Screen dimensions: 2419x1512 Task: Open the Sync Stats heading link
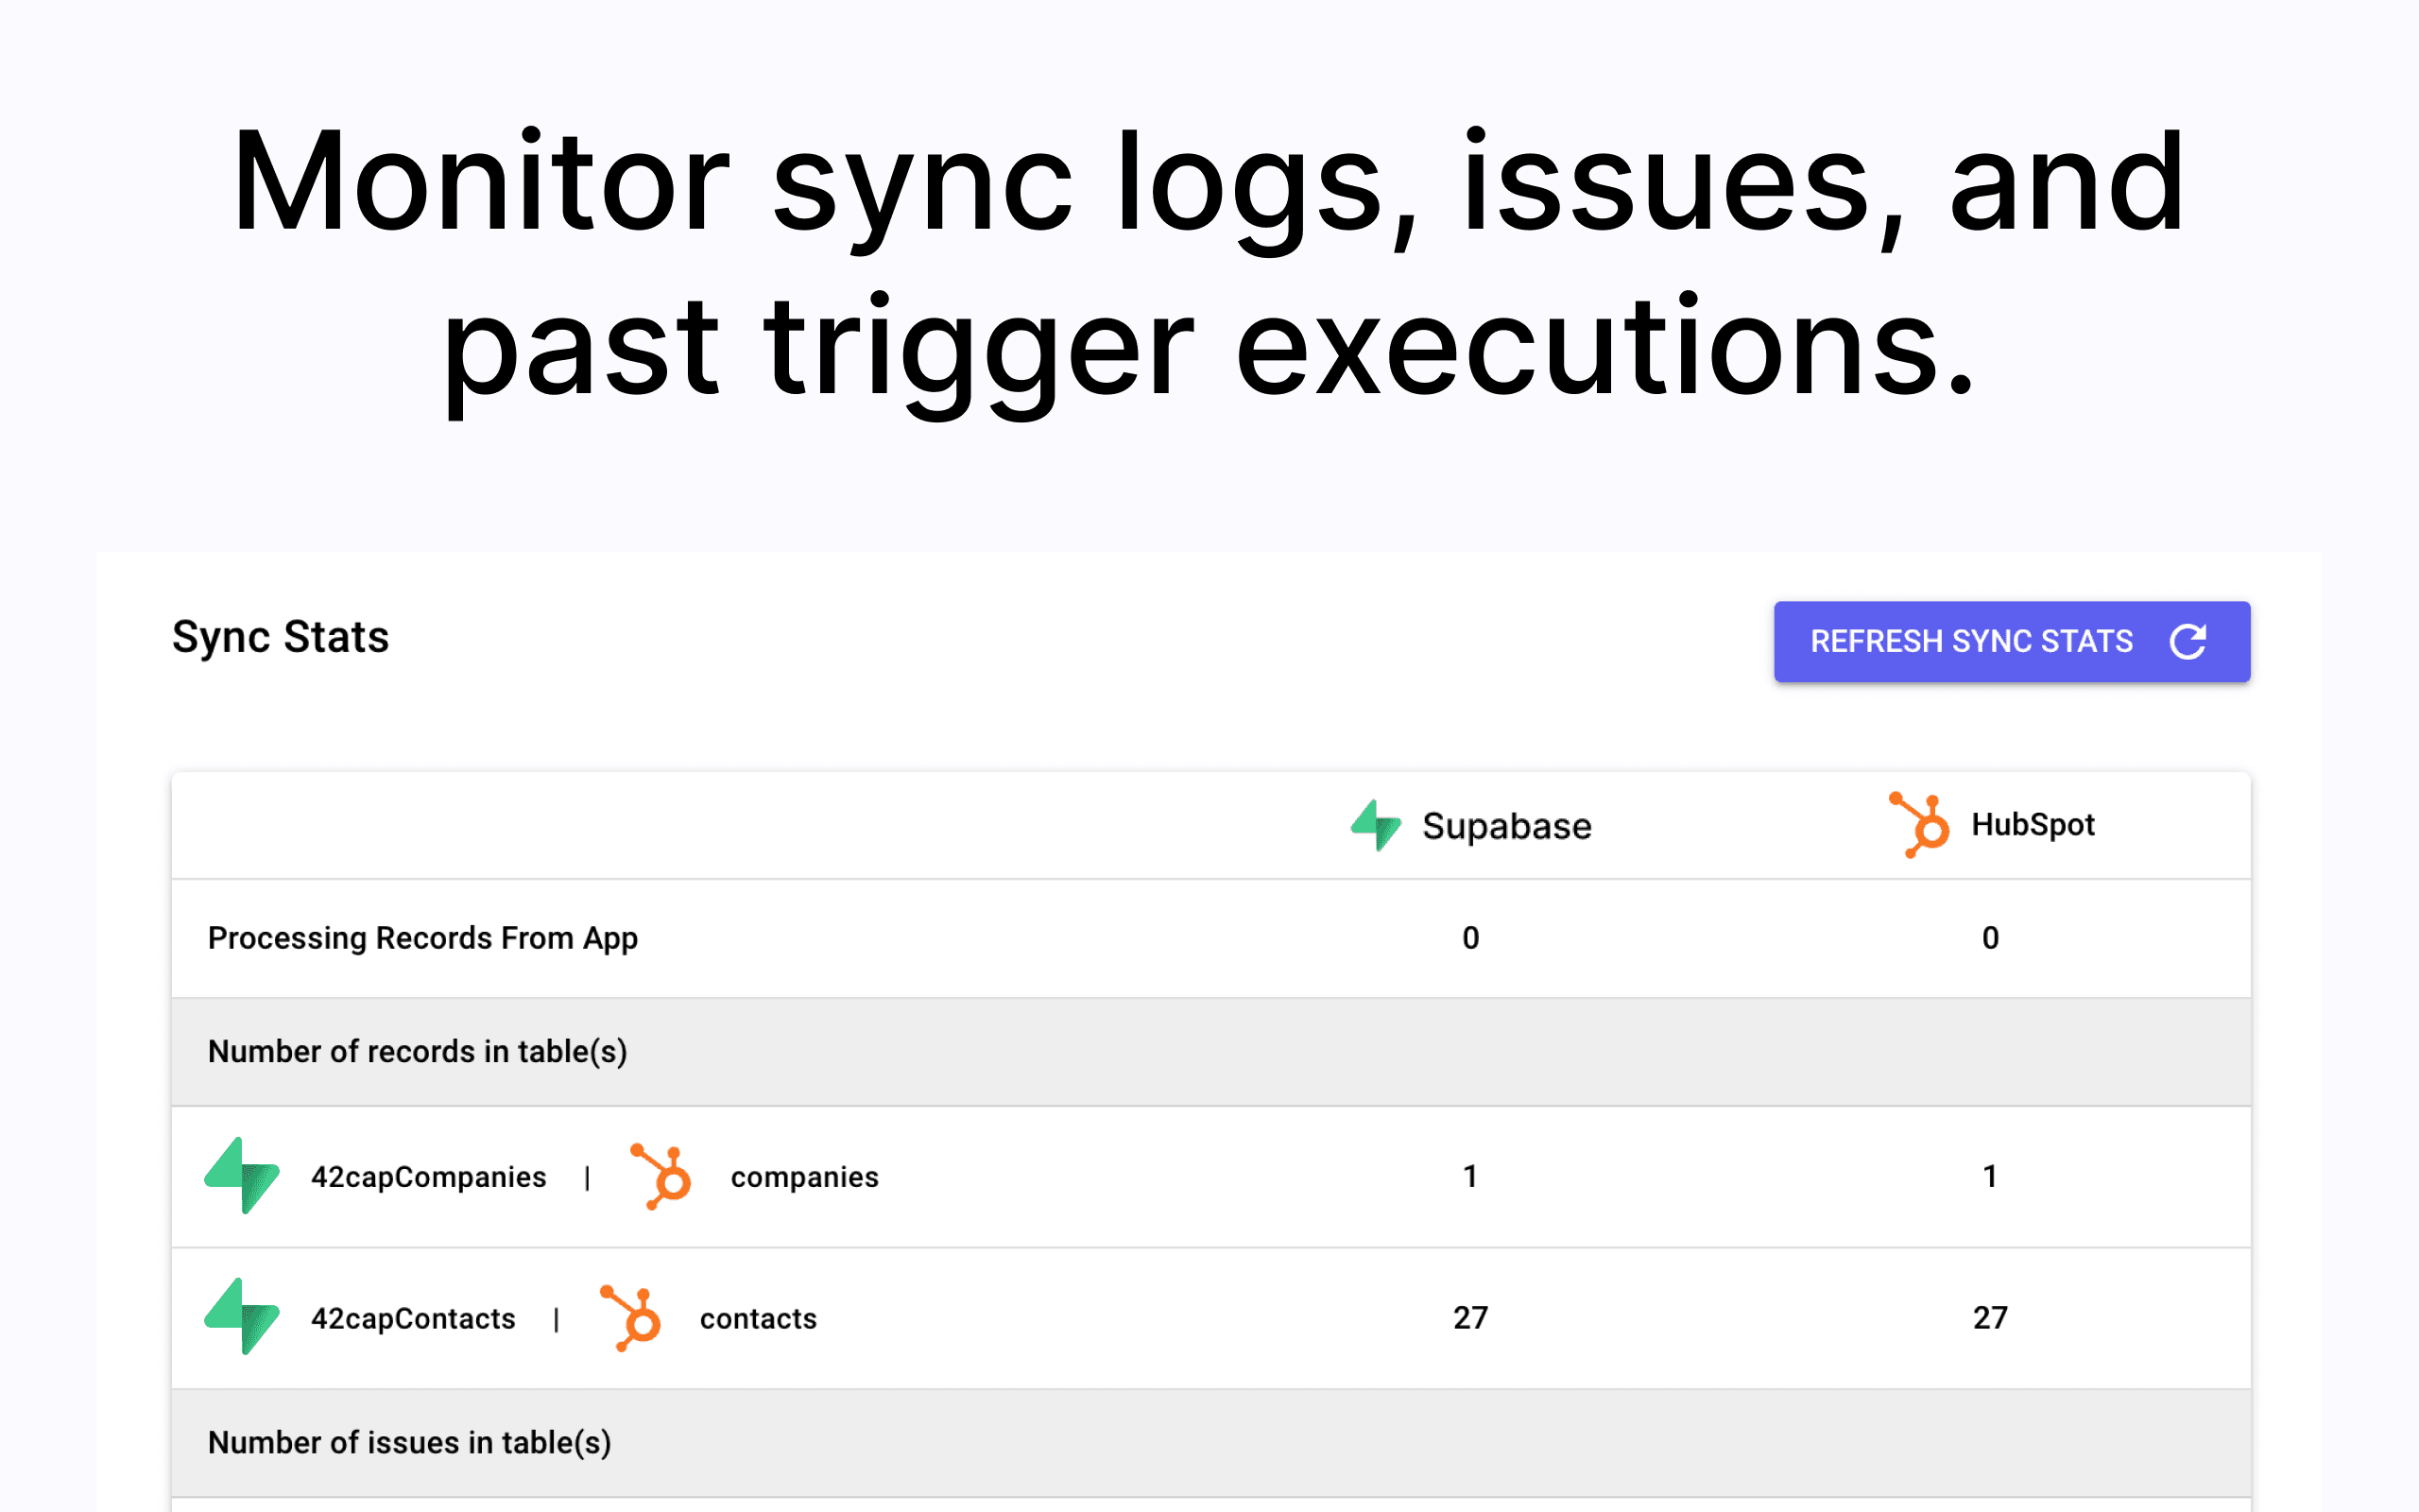coord(281,637)
